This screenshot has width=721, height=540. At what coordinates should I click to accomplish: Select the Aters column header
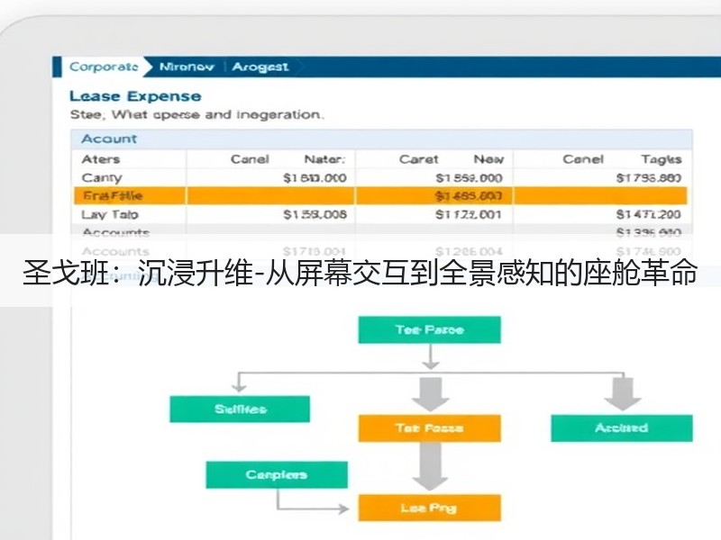101,159
